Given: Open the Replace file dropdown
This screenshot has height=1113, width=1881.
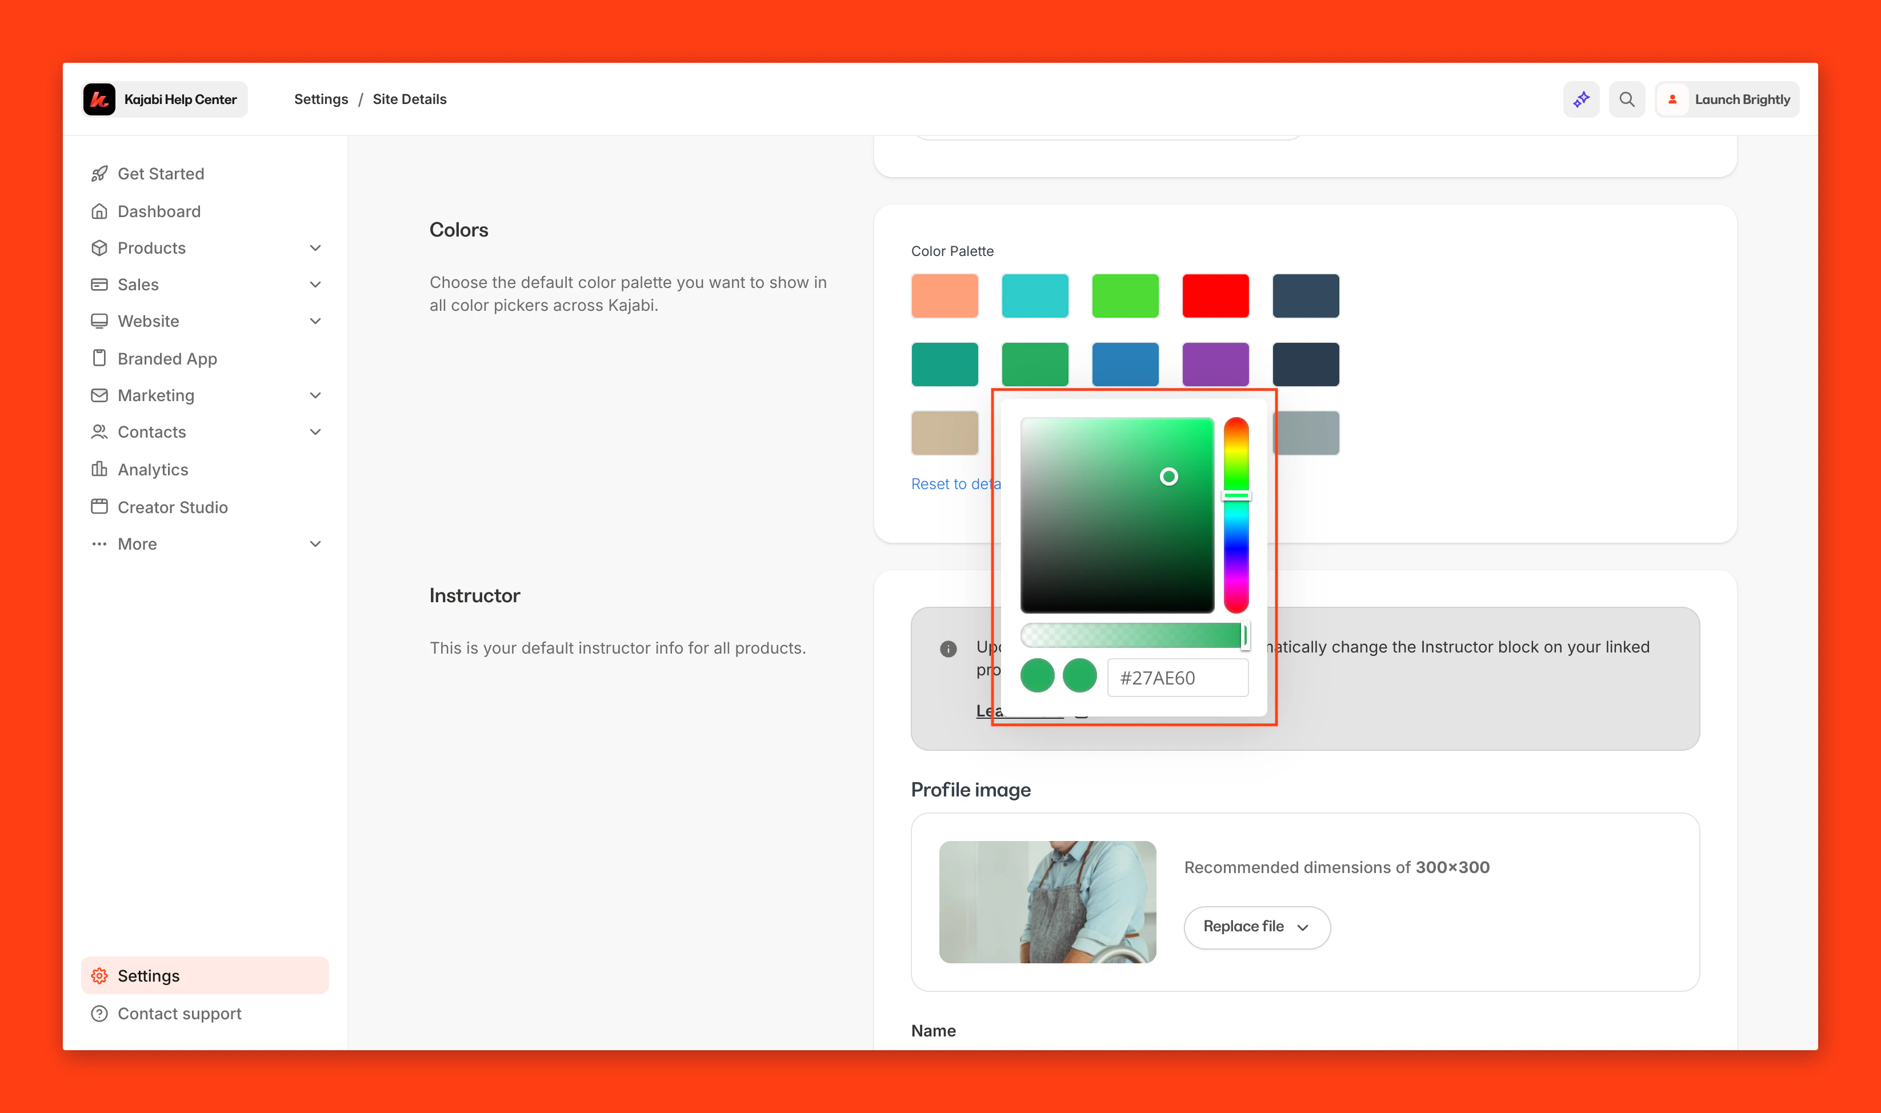Looking at the screenshot, I should pos(1255,927).
